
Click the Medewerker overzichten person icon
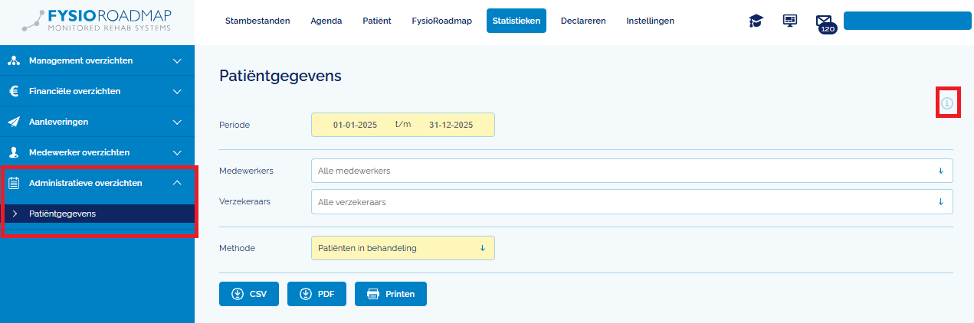coord(14,152)
